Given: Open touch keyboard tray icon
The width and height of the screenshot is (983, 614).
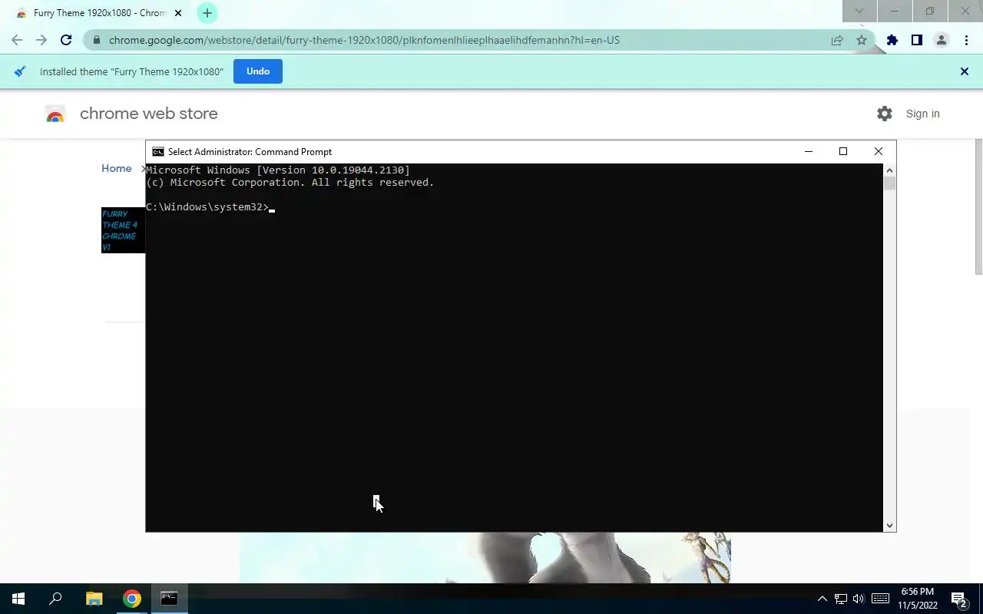Looking at the screenshot, I should pos(880,599).
